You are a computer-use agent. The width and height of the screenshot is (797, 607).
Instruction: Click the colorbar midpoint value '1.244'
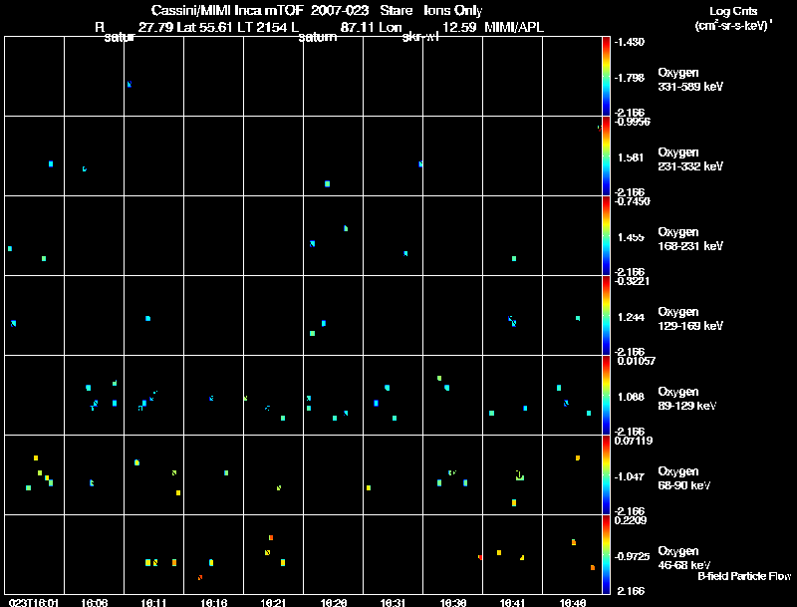click(x=632, y=317)
